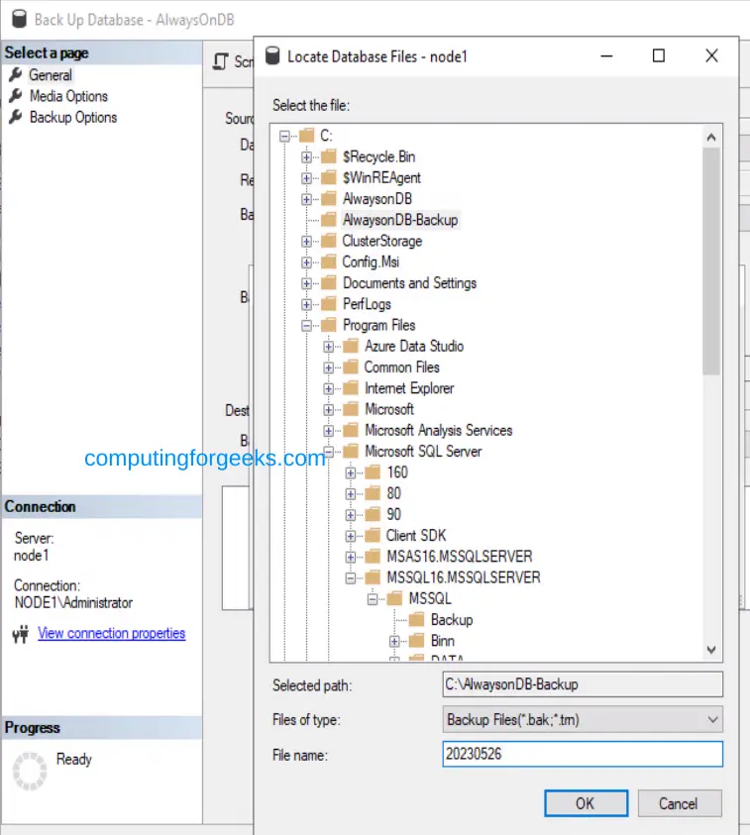Screen dimensions: 750x835
Task: Expand the $Recycle.Bin folder
Action: [306, 157]
